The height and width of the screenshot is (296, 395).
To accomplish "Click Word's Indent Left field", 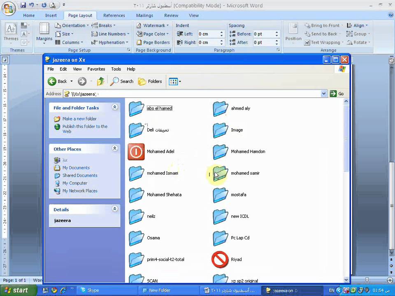I will point(209,34).
